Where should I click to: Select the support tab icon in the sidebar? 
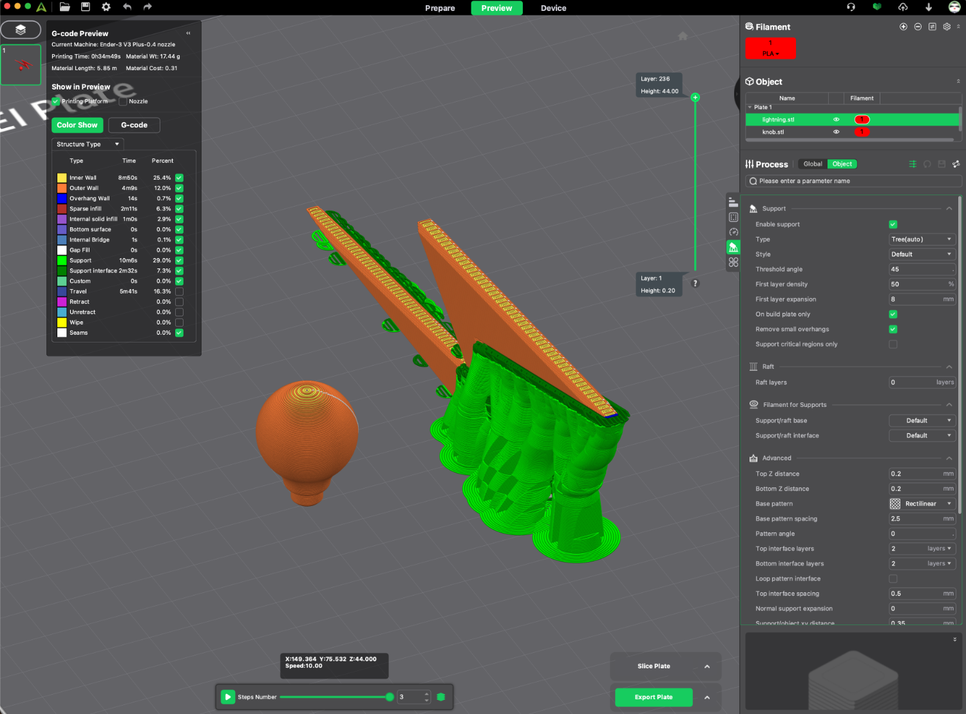tap(734, 247)
